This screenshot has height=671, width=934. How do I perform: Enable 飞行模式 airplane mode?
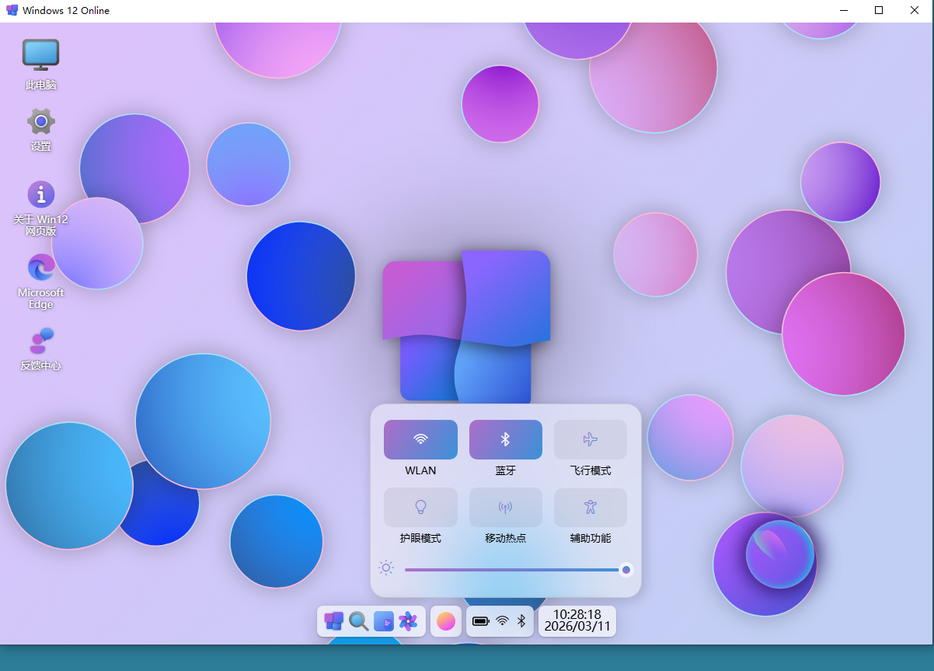[x=590, y=439]
